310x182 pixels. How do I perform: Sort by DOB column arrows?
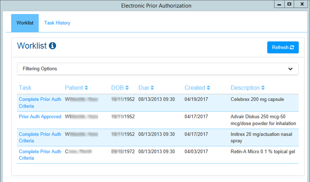(x=127, y=88)
